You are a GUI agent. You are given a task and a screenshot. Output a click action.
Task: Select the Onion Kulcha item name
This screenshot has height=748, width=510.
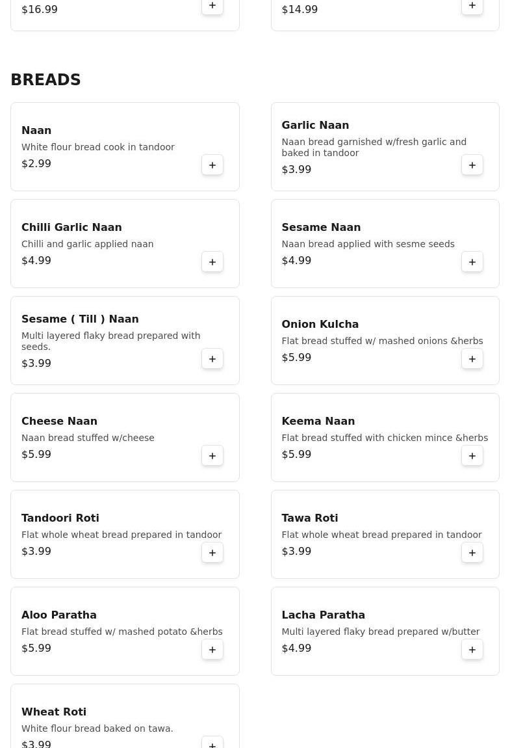click(320, 324)
